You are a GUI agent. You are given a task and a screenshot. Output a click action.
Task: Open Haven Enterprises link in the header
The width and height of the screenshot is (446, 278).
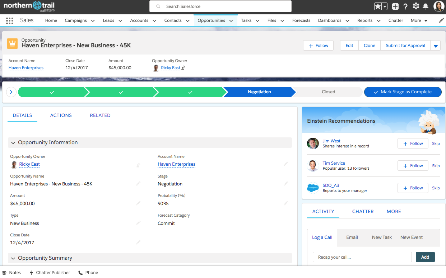click(26, 68)
